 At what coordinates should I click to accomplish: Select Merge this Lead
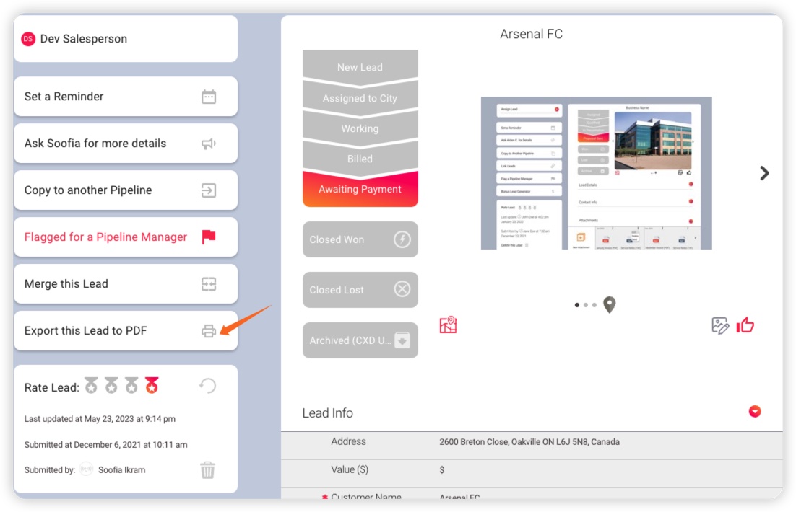pos(126,284)
